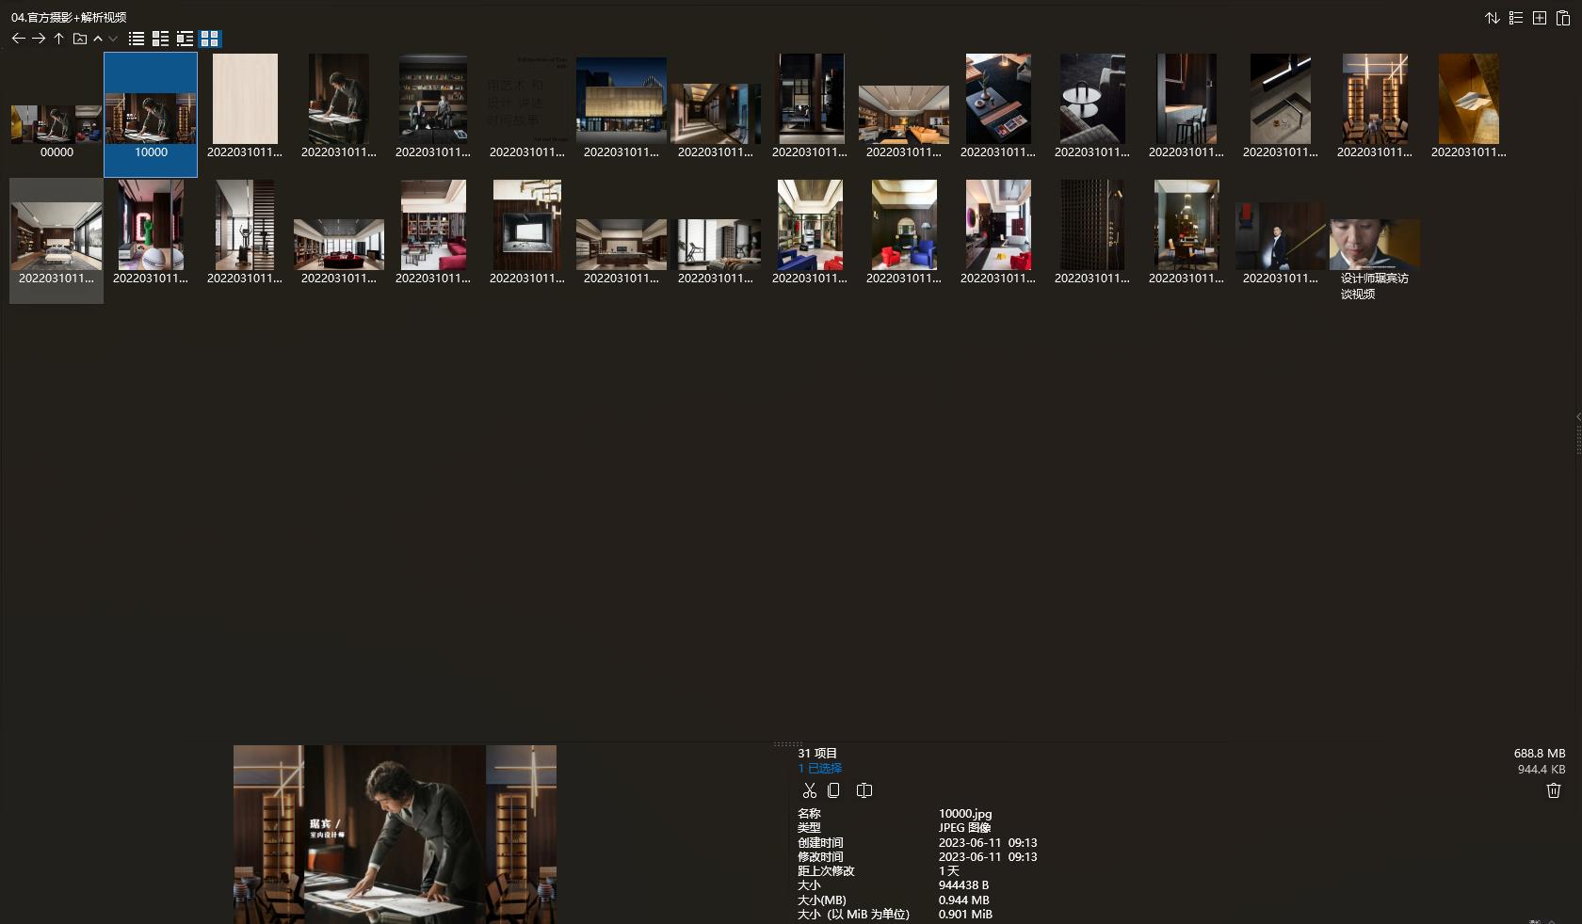
Task: Click the back navigation arrow
Action: pos(18,39)
